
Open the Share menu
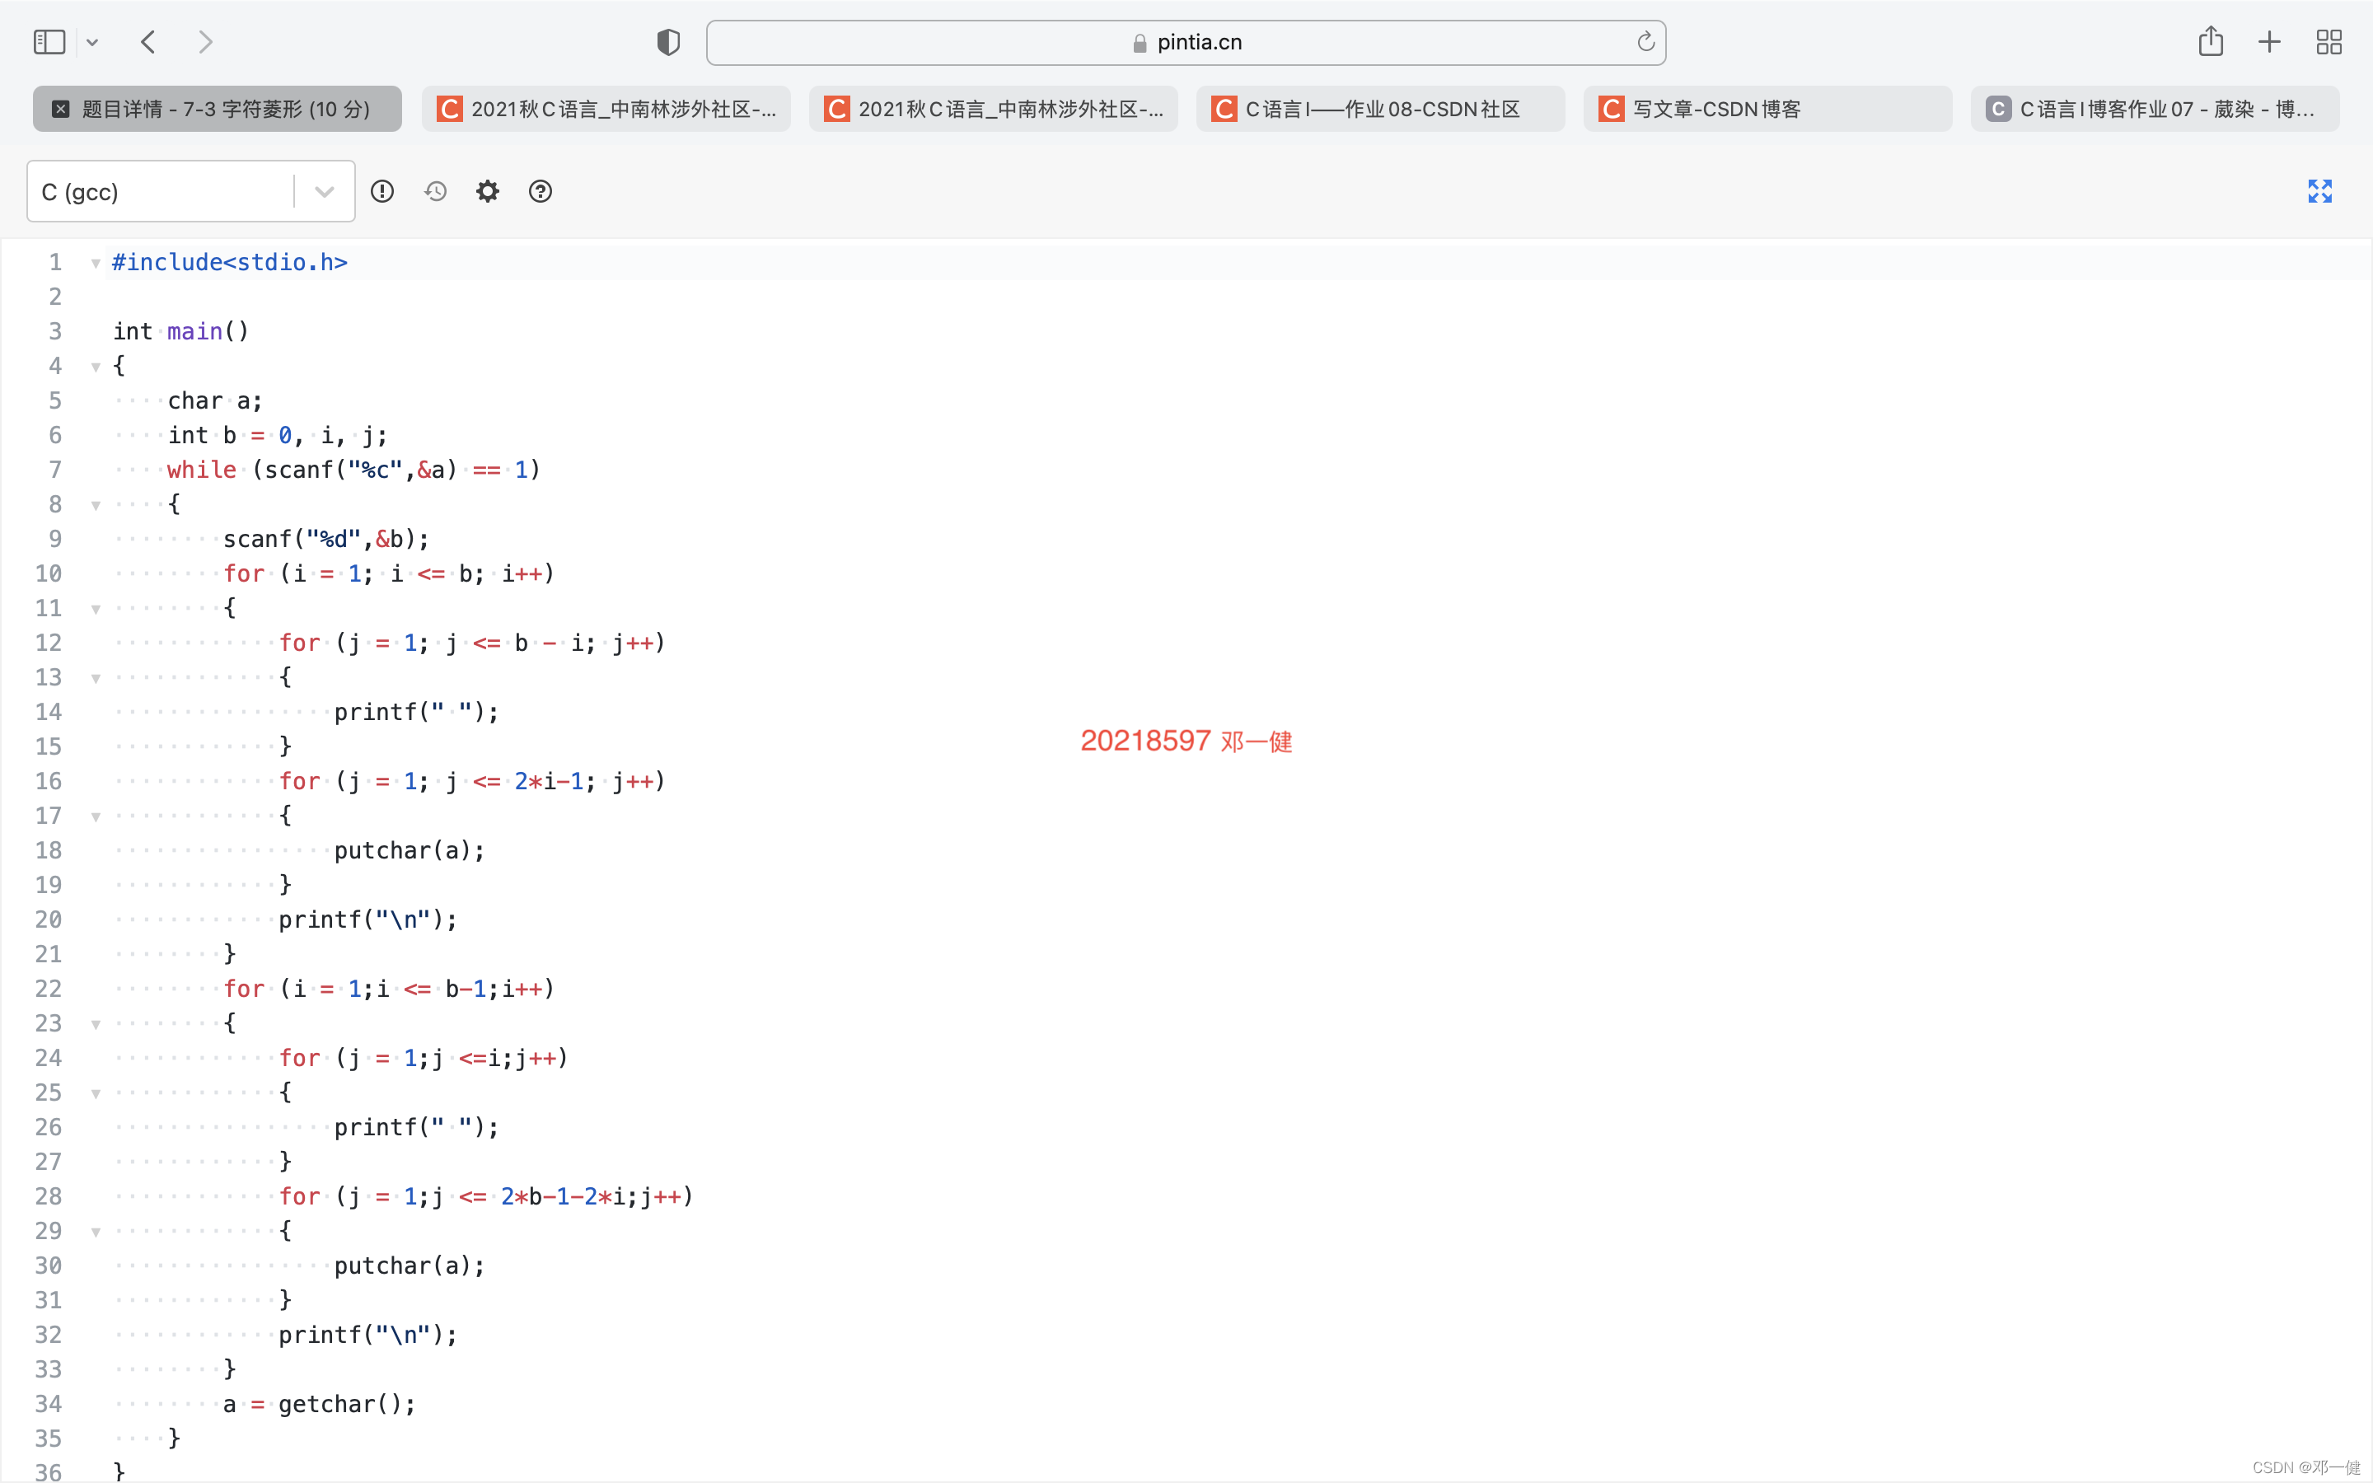(2210, 42)
